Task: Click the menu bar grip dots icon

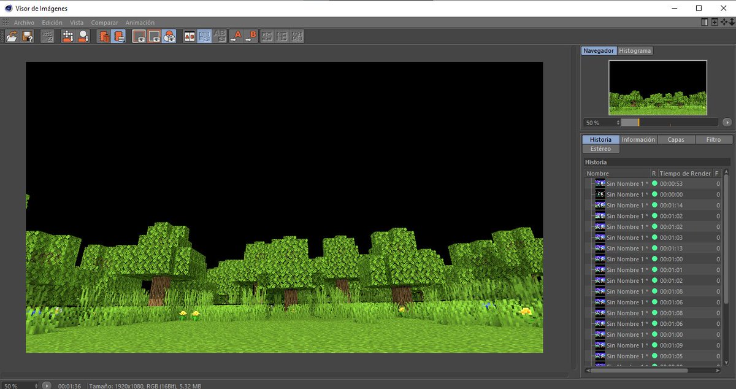Action: coord(6,22)
